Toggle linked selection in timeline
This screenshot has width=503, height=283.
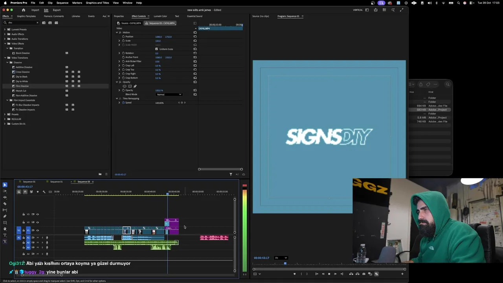pyautogui.click(x=31, y=192)
